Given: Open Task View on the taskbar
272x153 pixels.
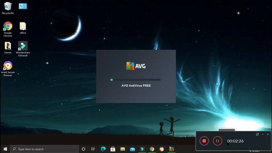Looking at the screenshot, I should click(93, 149).
